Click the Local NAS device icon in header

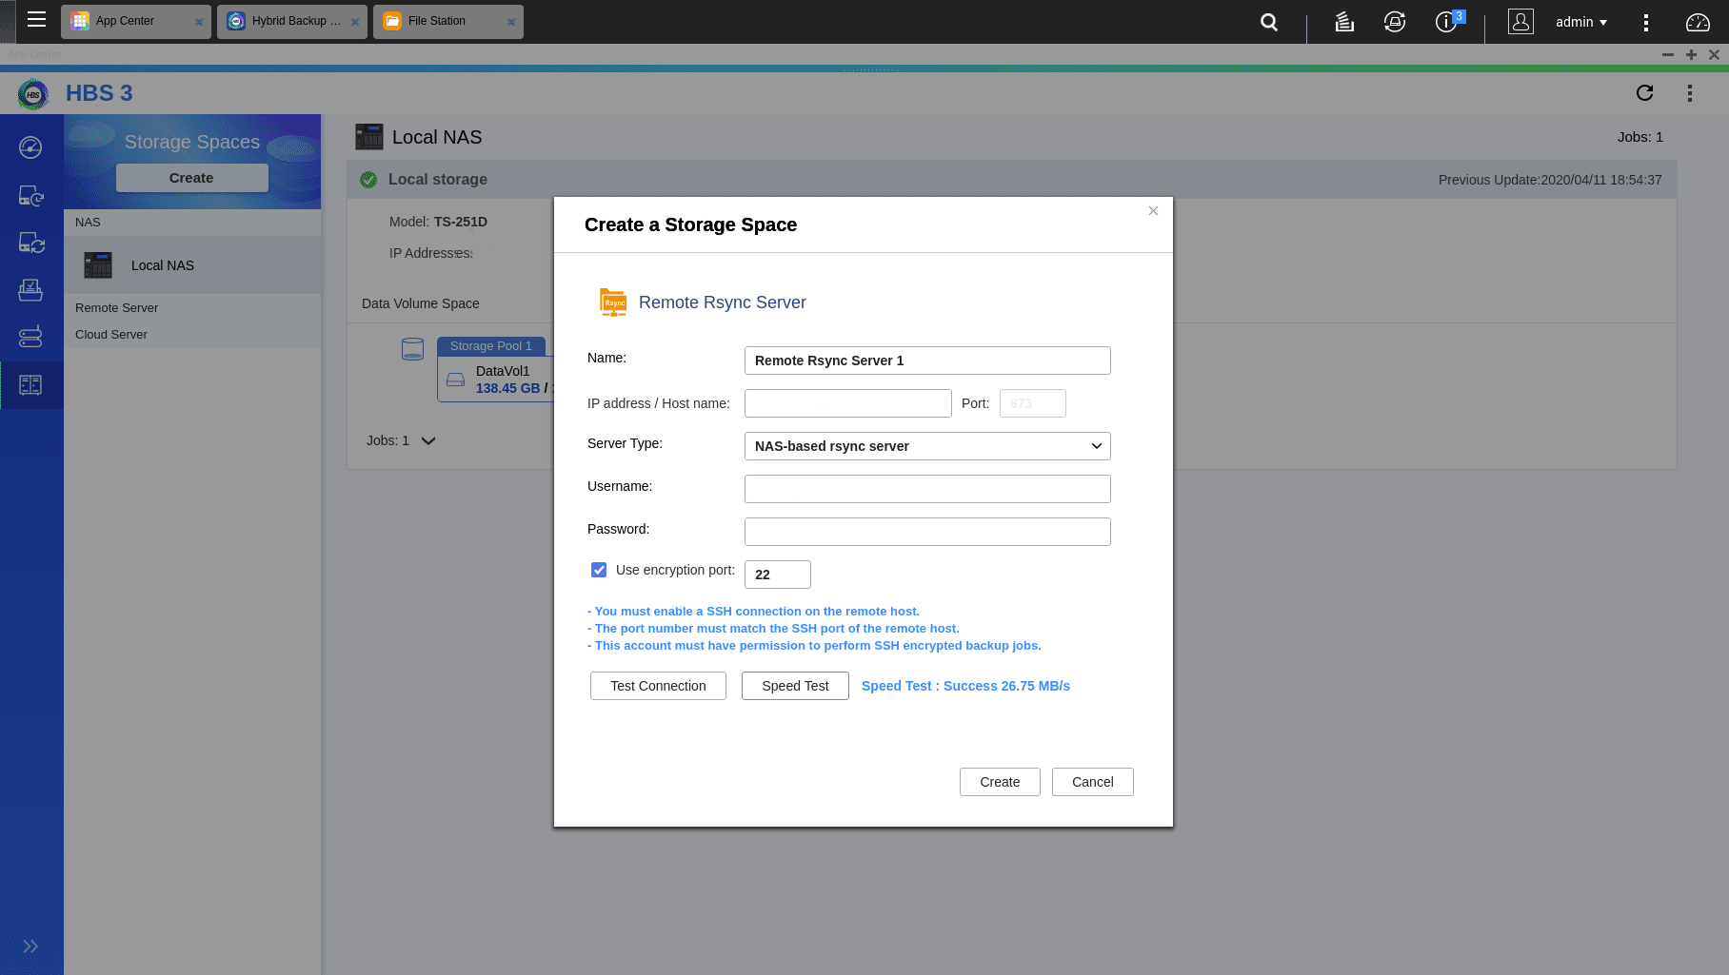click(368, 137)
